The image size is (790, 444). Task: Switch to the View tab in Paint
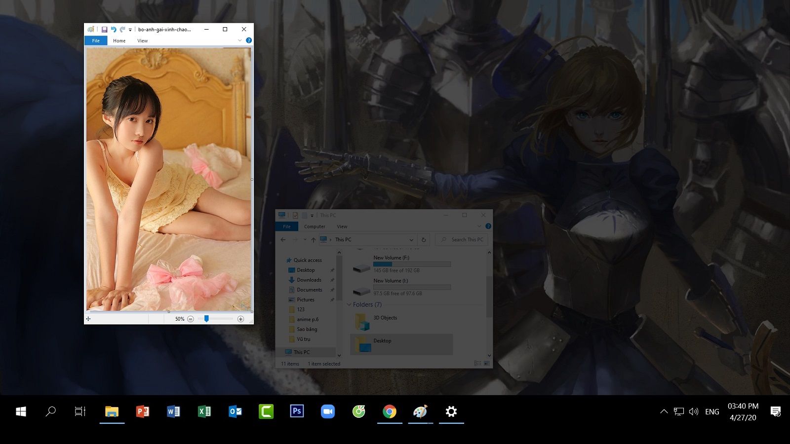click(142, 40)
